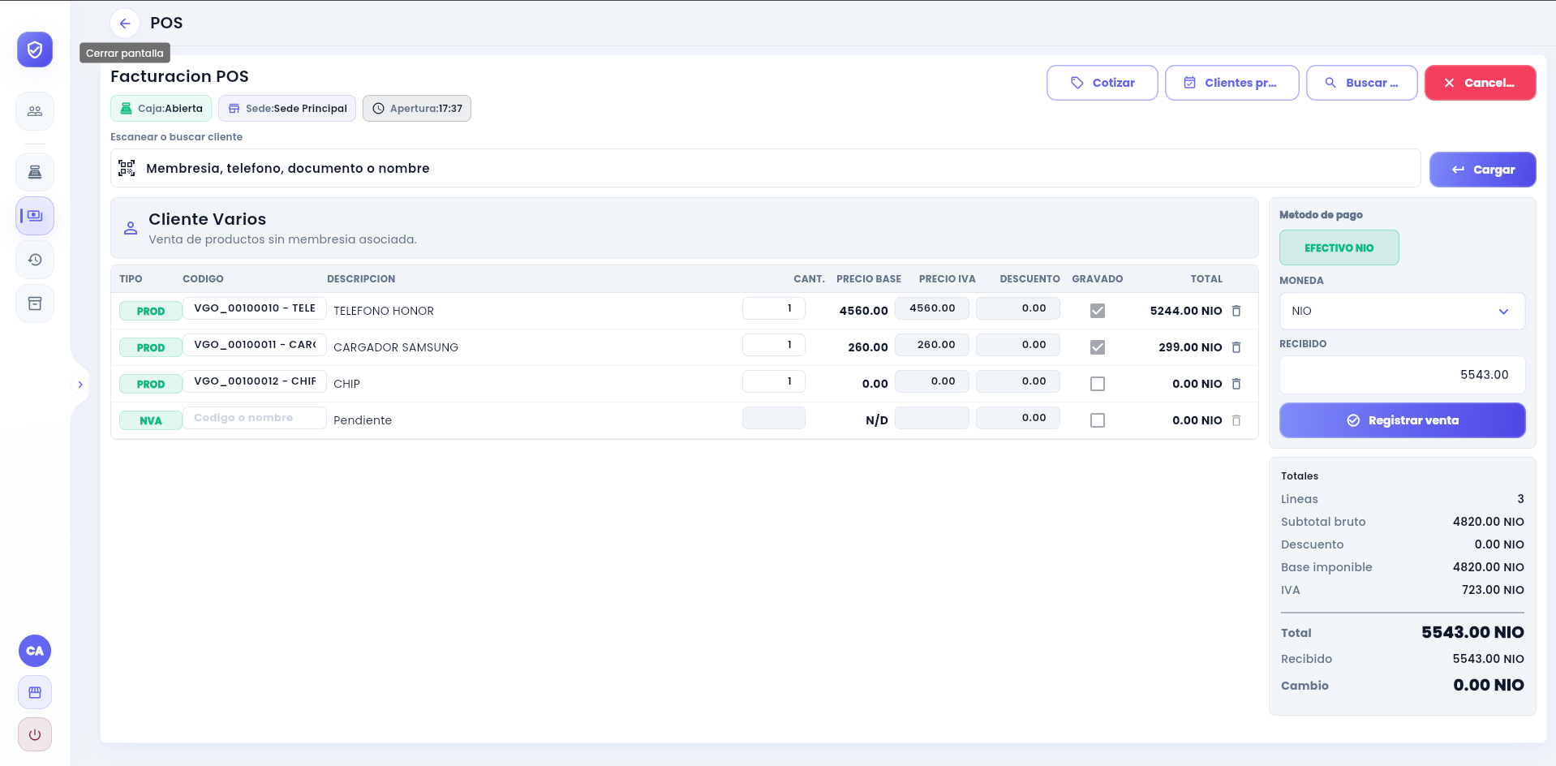The width and height of the screenshot is (1556, 766).
Task: Click the Sede:Sede Principal chip
Action: point(287,109)
